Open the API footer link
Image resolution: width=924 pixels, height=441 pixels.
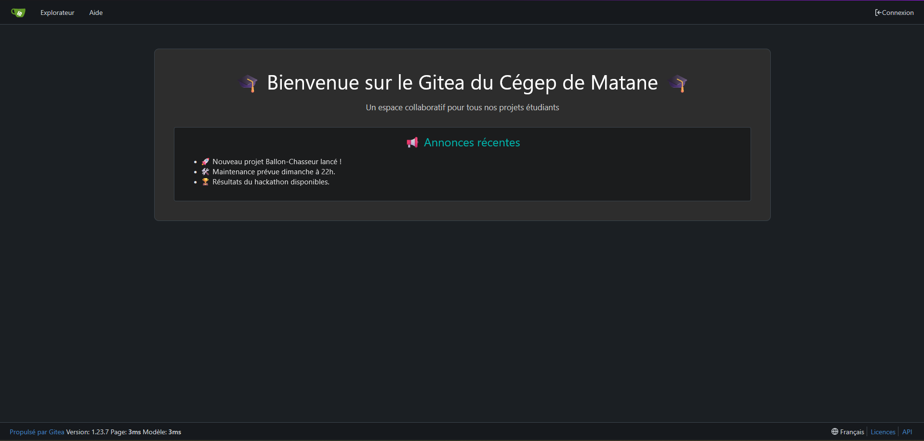[907, 432]
